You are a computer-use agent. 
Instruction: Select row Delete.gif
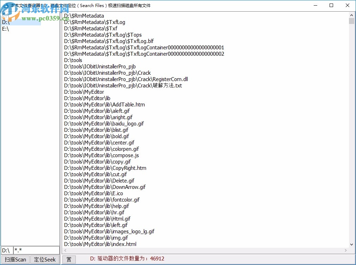point(99,181)
